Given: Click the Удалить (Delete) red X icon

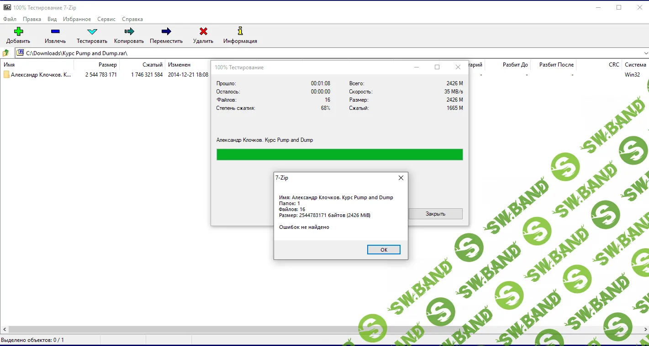Looking at the screenshot, I should 203,31.
